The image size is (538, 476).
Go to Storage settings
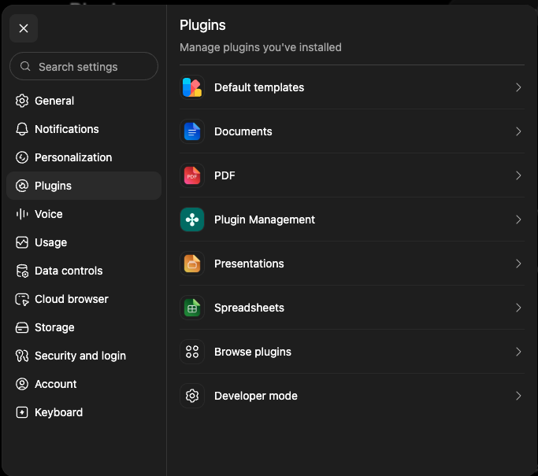[83, 327]
